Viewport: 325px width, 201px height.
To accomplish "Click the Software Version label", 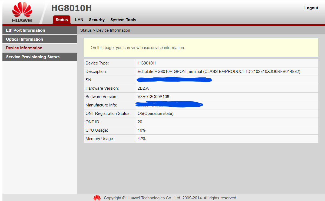I will point(101,97).
